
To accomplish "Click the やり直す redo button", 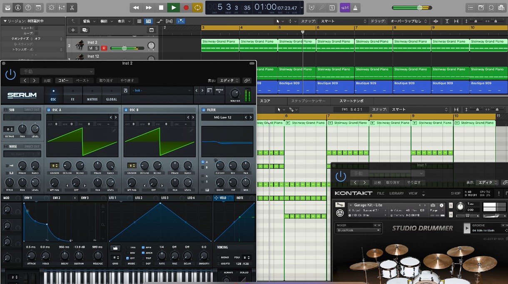I will pos(127,81).
